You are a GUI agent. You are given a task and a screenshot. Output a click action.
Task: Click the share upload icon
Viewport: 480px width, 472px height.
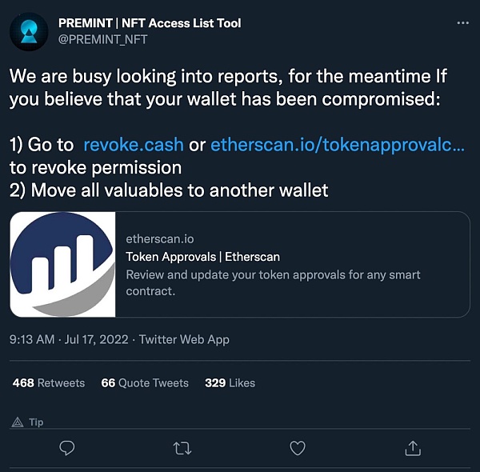click(x=413, y=448)
